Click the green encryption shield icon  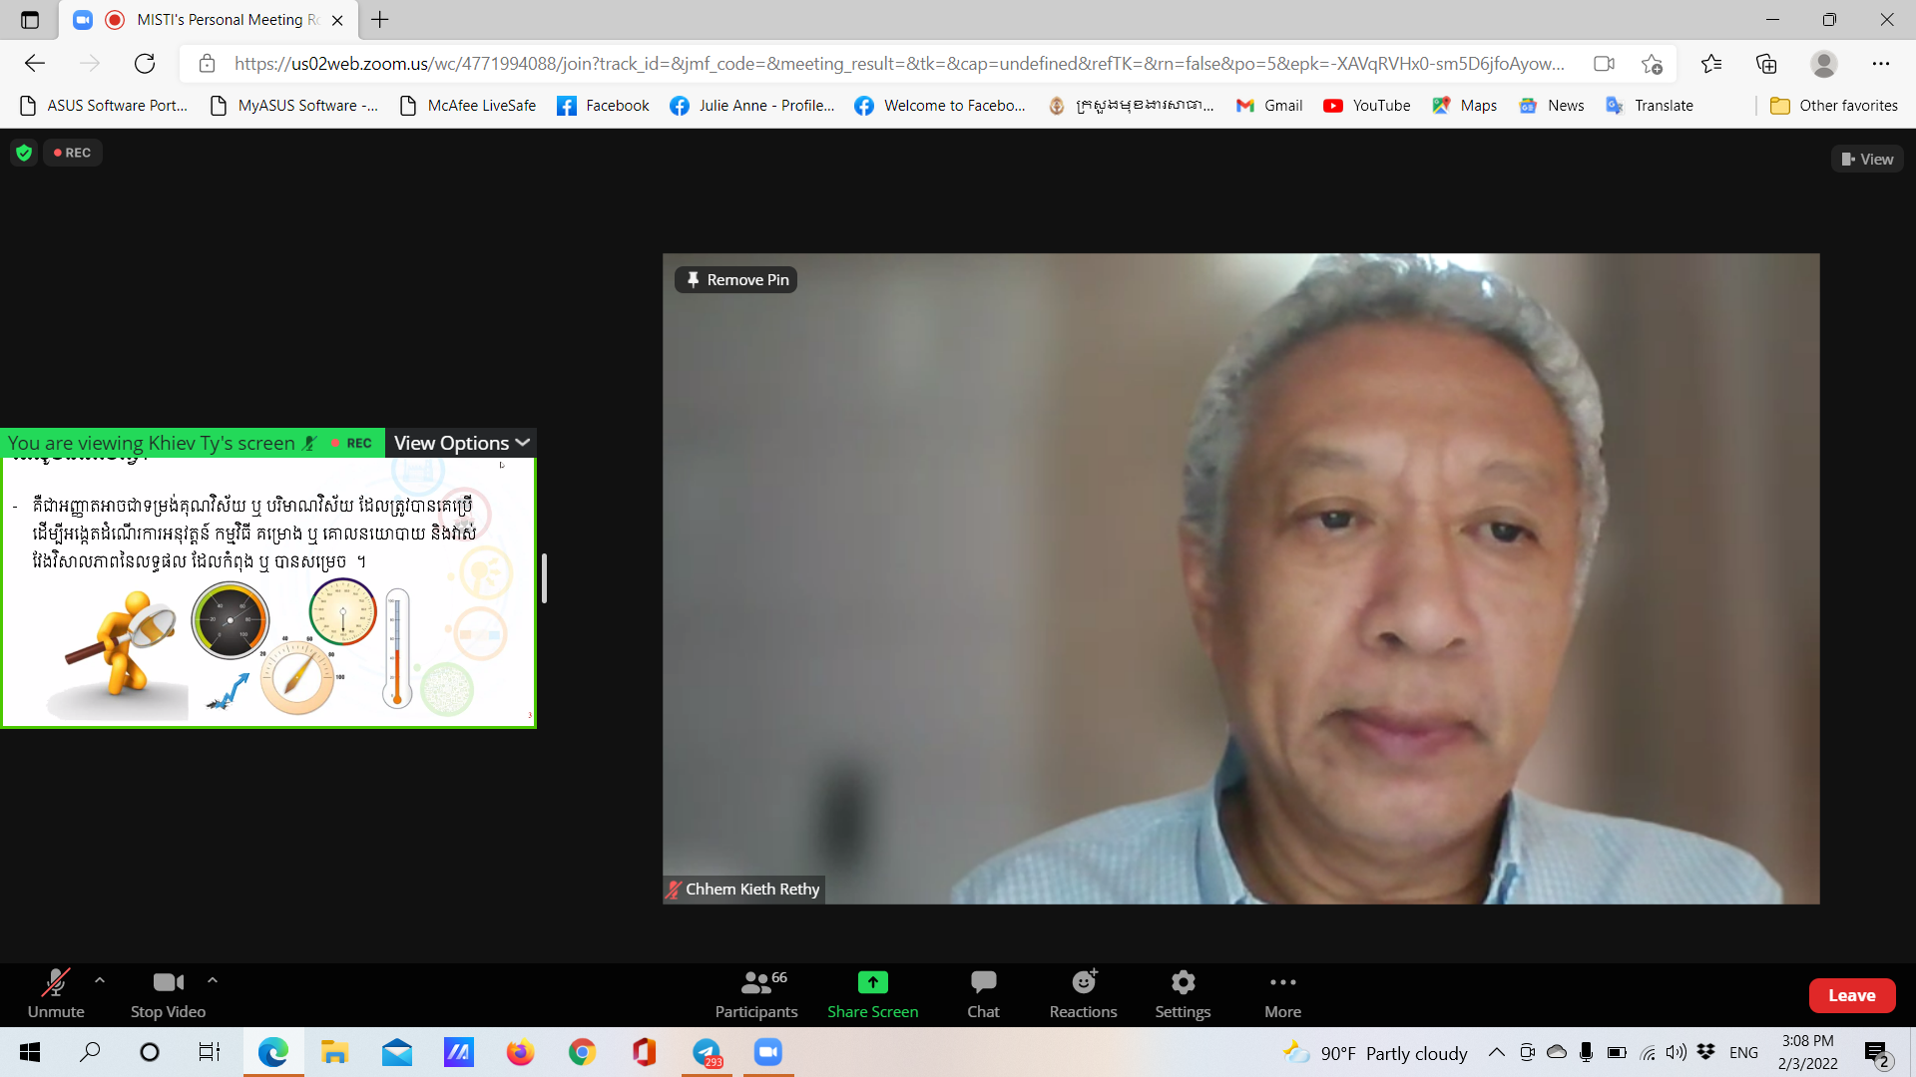24,153
